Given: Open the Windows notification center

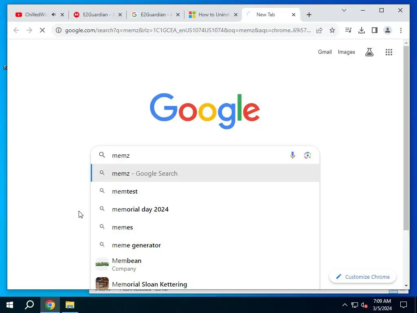Looking at the screenshot, I should [x=404, y=305].
